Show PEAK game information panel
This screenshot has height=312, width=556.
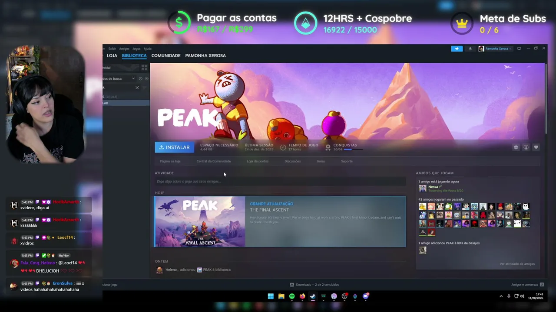(526, 147)
